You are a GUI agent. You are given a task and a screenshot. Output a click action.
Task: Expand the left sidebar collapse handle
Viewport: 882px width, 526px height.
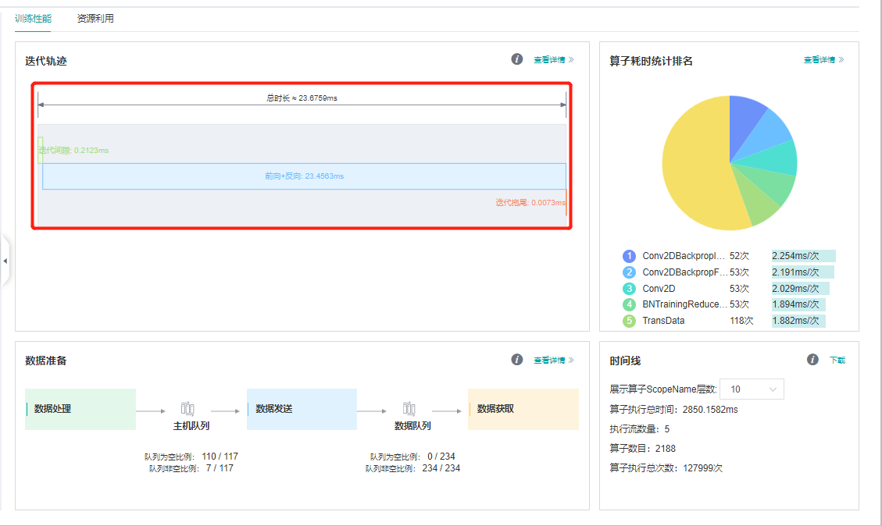click(5, 261)
